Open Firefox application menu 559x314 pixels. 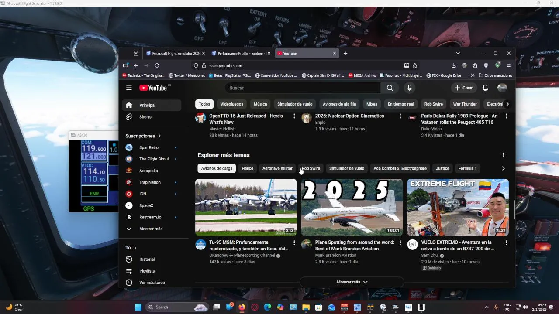[x=508, y=65]
